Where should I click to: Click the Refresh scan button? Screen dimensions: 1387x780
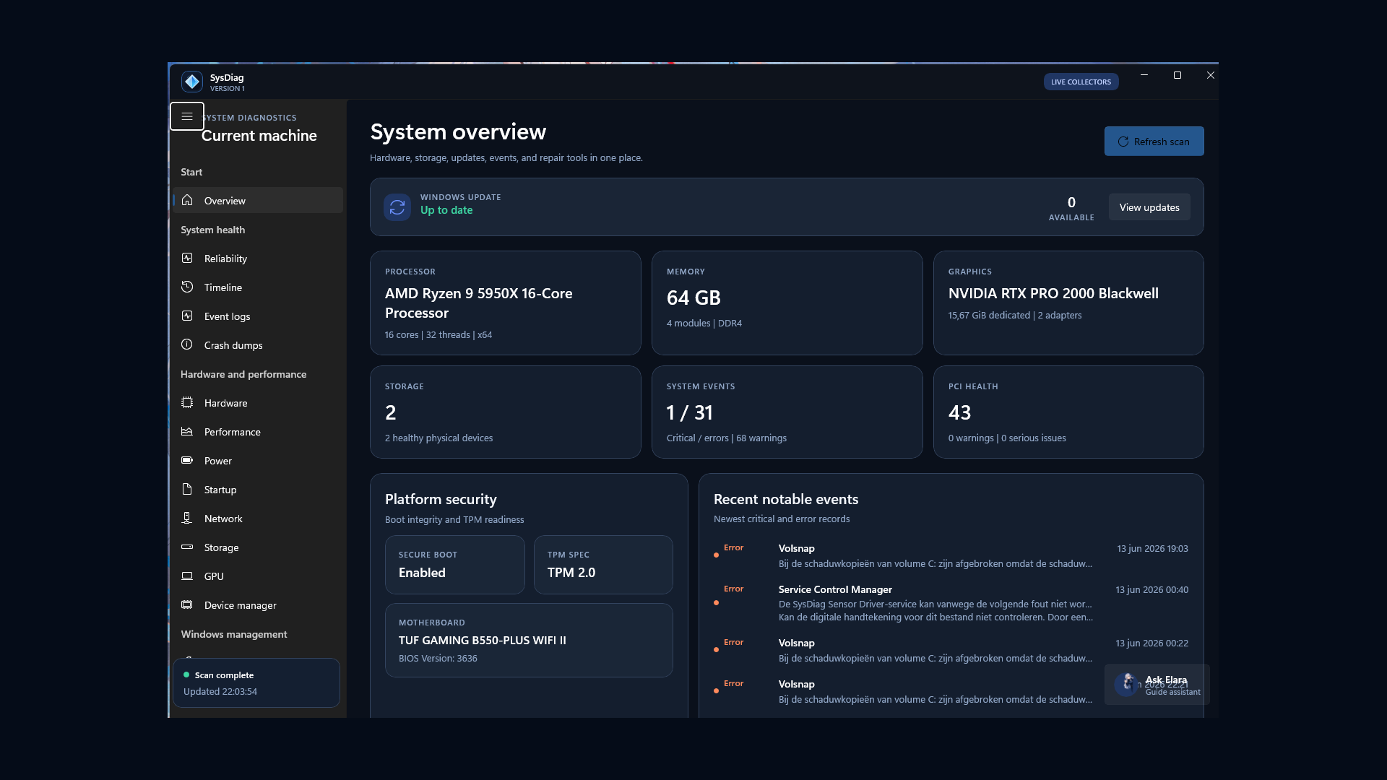point(1154,142)
